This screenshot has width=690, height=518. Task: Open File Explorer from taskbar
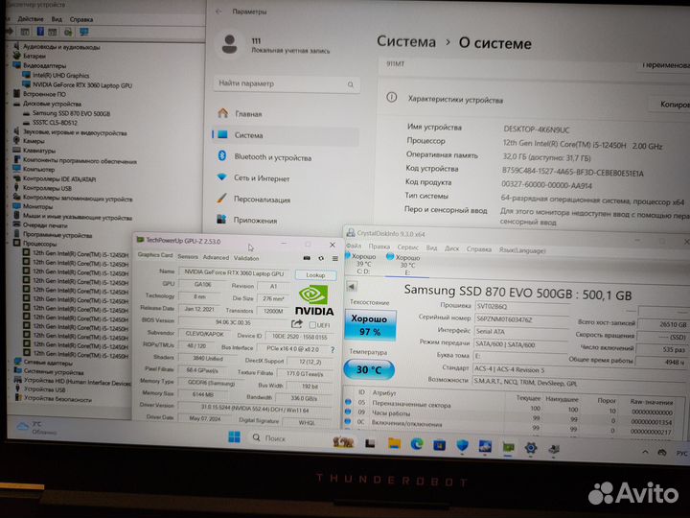click(x=394, y=443)
